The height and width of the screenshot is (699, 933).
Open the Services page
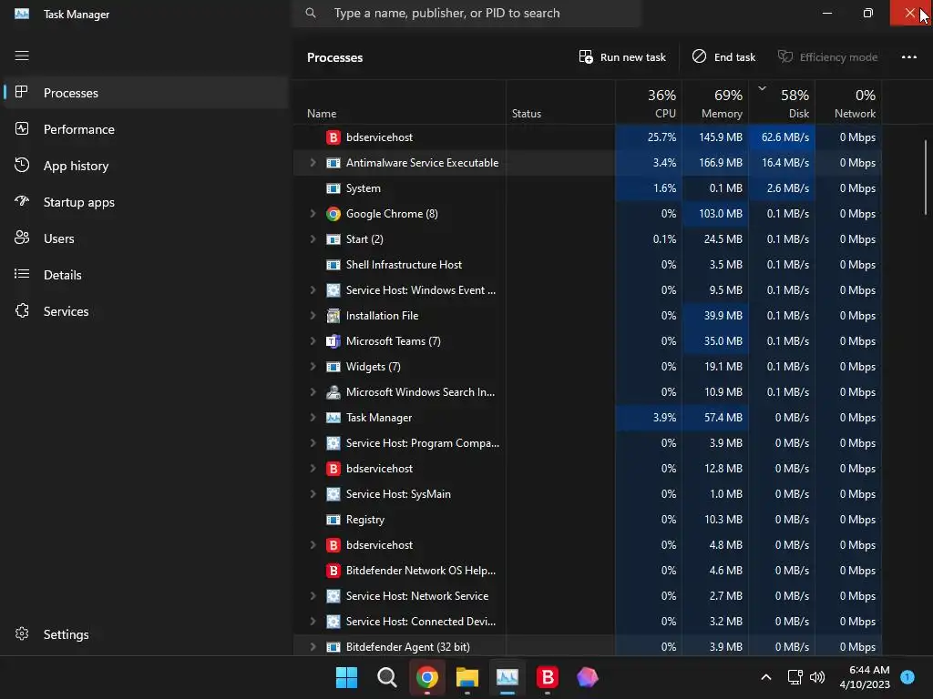pyautogui.click(x=147, y=311)
